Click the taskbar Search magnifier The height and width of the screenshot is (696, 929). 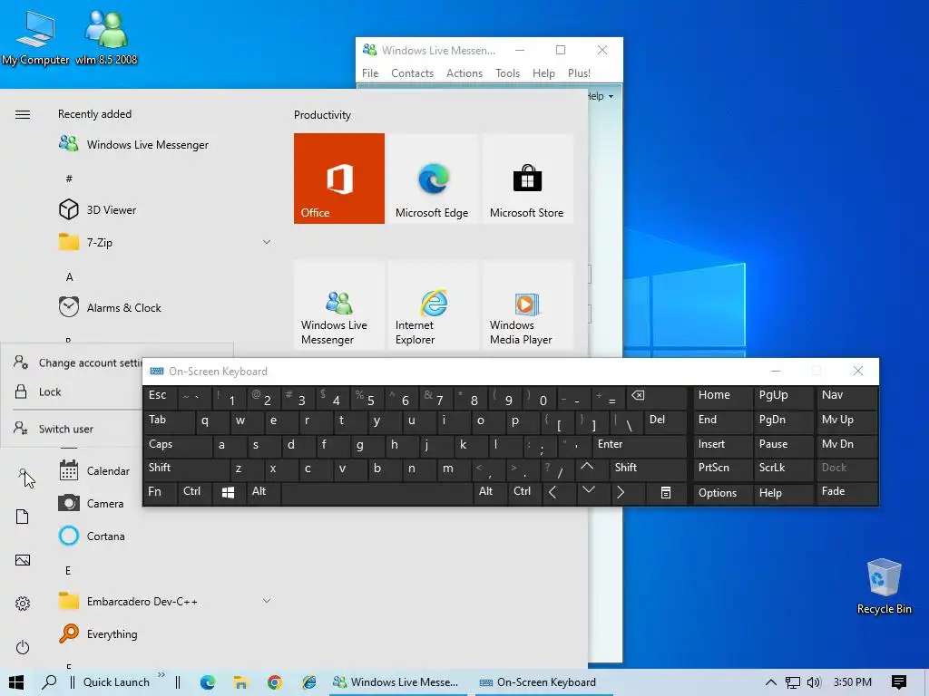coord(49,682)
